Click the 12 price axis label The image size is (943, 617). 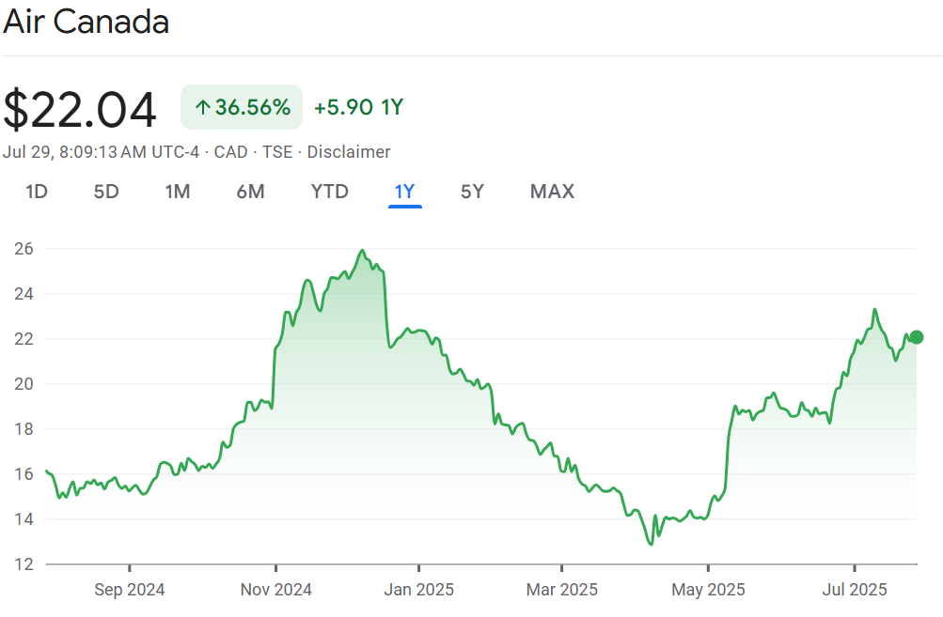(24, 564)
